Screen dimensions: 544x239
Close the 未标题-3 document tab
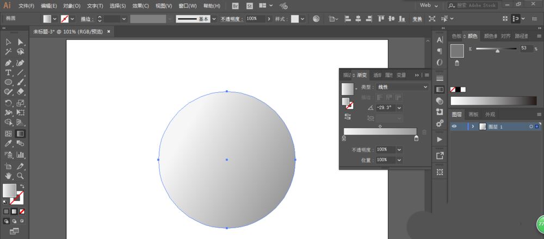109,32
